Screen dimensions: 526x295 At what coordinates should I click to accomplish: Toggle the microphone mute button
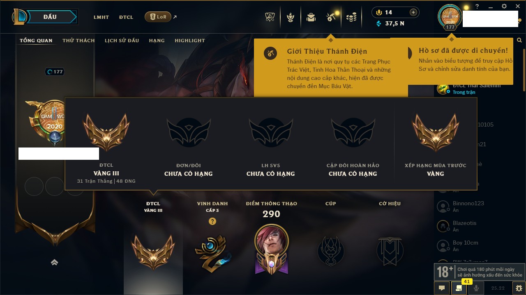(x=476, y=288)
